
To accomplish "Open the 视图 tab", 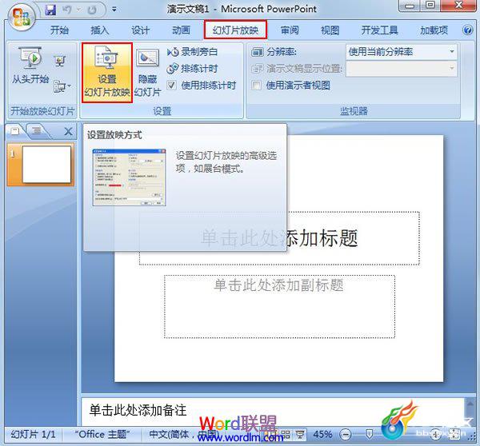I will click(330, 30).
